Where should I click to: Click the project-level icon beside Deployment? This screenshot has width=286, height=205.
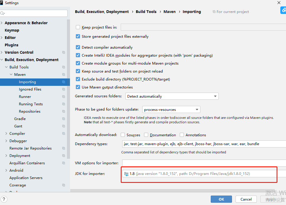coord(63,156)
